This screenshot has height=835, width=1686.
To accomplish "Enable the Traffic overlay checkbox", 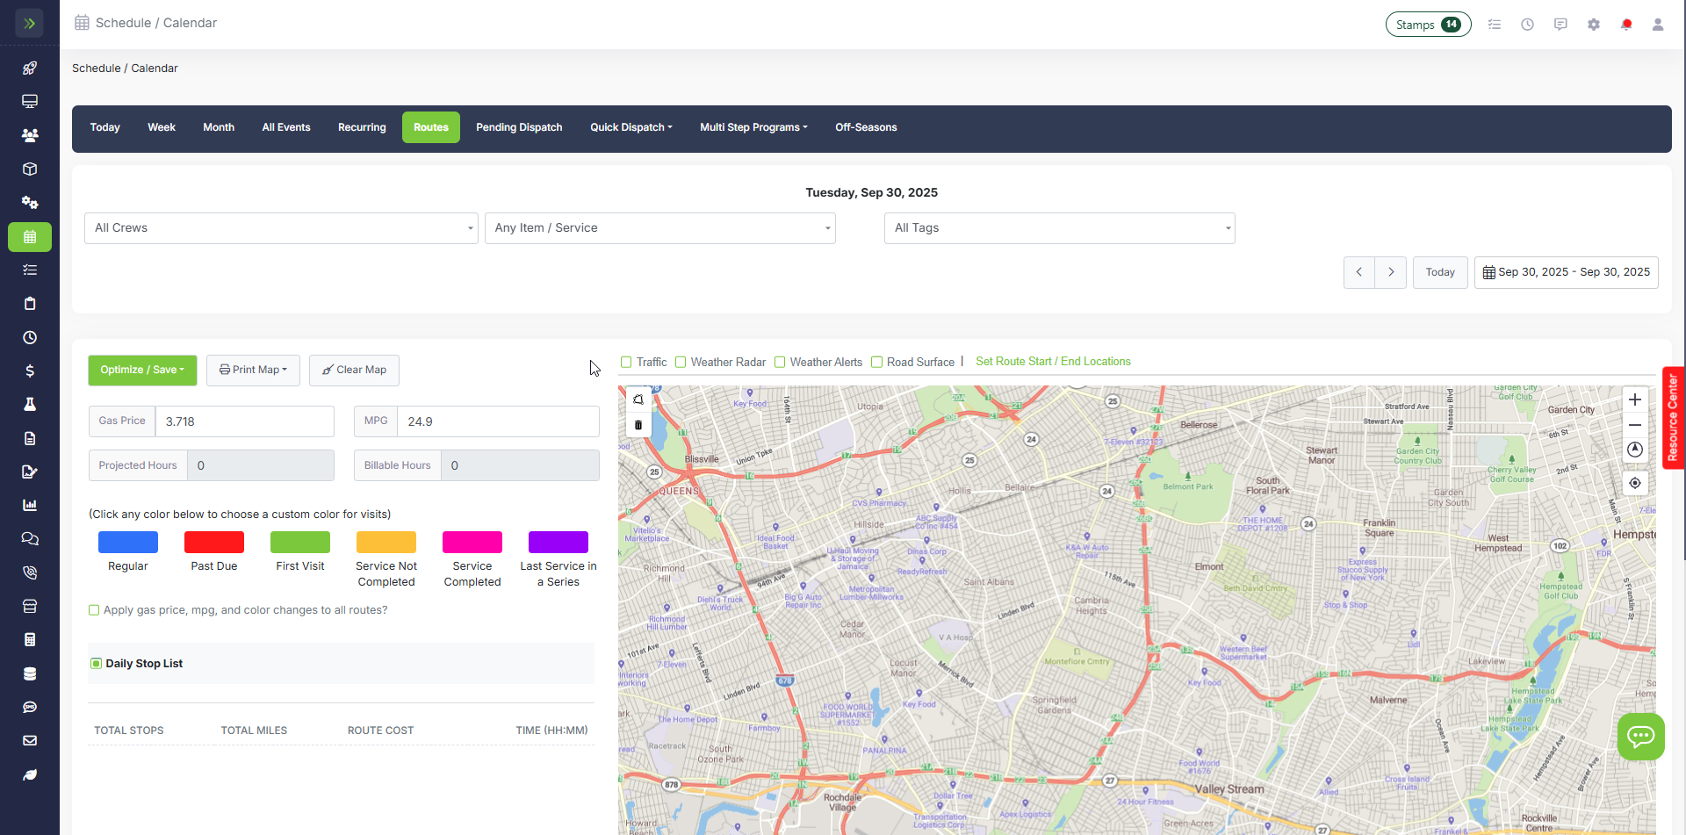I will tap(626, 362).
